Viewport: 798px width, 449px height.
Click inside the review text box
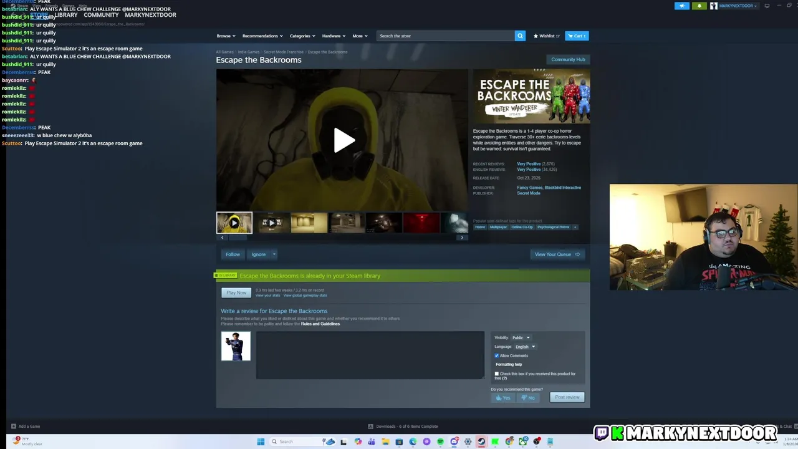[370, 355]
